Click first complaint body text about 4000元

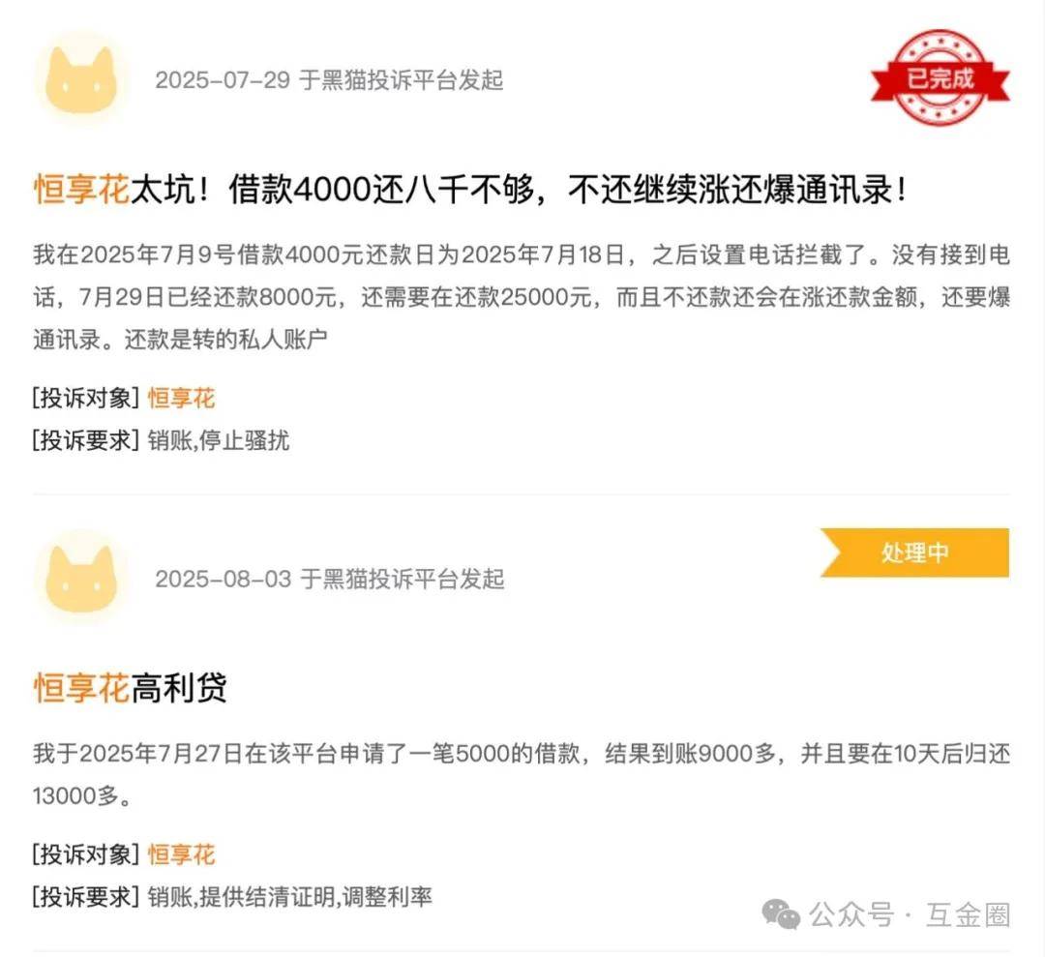(x=522, y=296)
